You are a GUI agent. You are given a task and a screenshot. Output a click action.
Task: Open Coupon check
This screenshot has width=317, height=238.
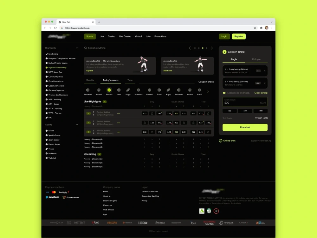[x=206, y=82]
